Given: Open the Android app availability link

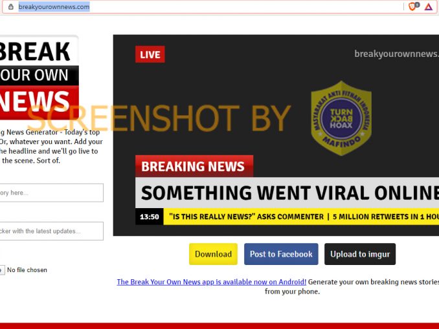Looking at the screenshot, I should pyautogui.click(x=211, y=282).
